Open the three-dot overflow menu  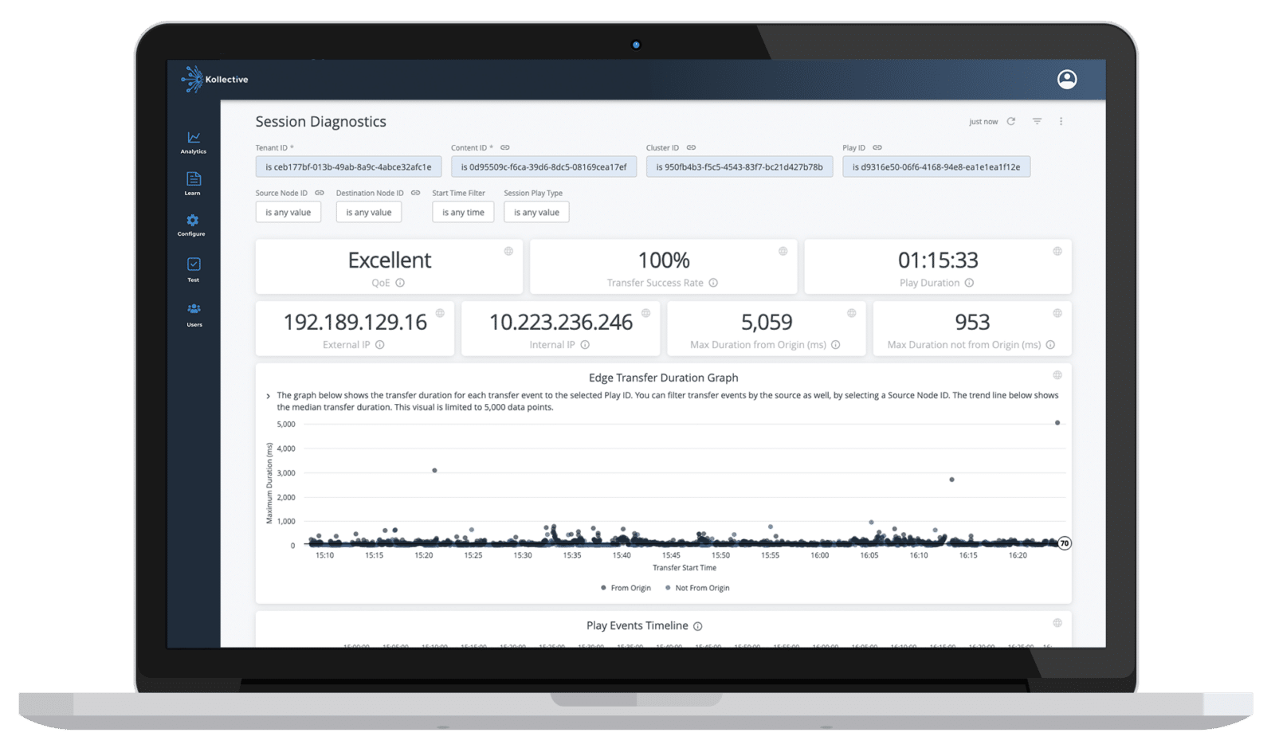click(x=1061, y=121)
